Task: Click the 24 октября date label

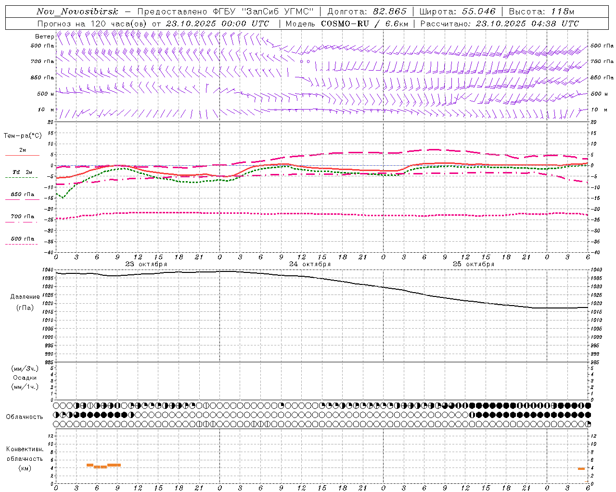Action: [x=310, y=264]
